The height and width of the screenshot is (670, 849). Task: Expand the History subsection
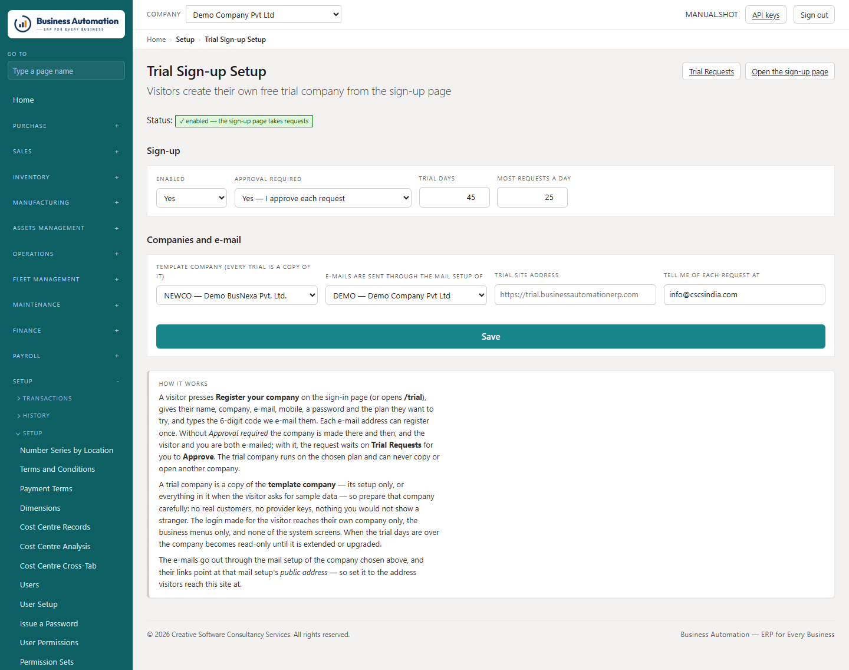point(34,416)
